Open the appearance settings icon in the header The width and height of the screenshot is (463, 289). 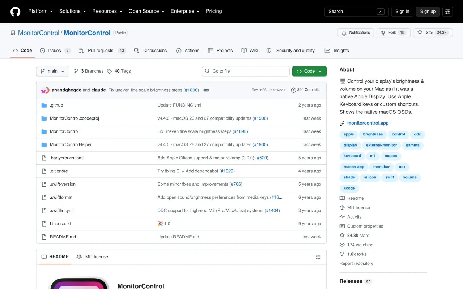pyautogui.click(x=447, y=12)
